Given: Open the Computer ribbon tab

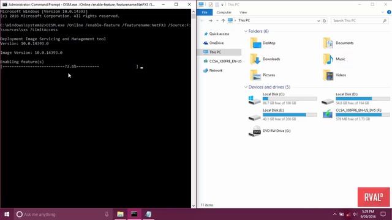Looking at the screenshot, I should [224, 12].
